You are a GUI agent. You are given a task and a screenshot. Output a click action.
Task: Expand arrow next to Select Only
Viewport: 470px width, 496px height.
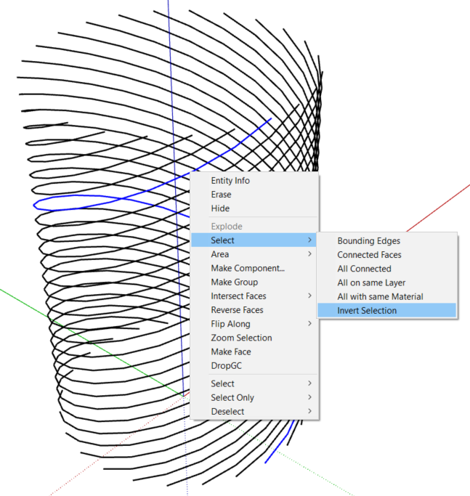coord(310,397)
